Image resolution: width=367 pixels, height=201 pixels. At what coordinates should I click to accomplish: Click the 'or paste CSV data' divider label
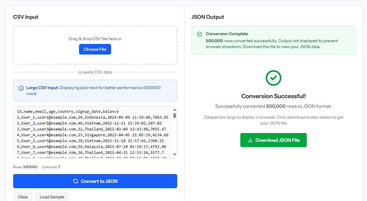(95, 72)
